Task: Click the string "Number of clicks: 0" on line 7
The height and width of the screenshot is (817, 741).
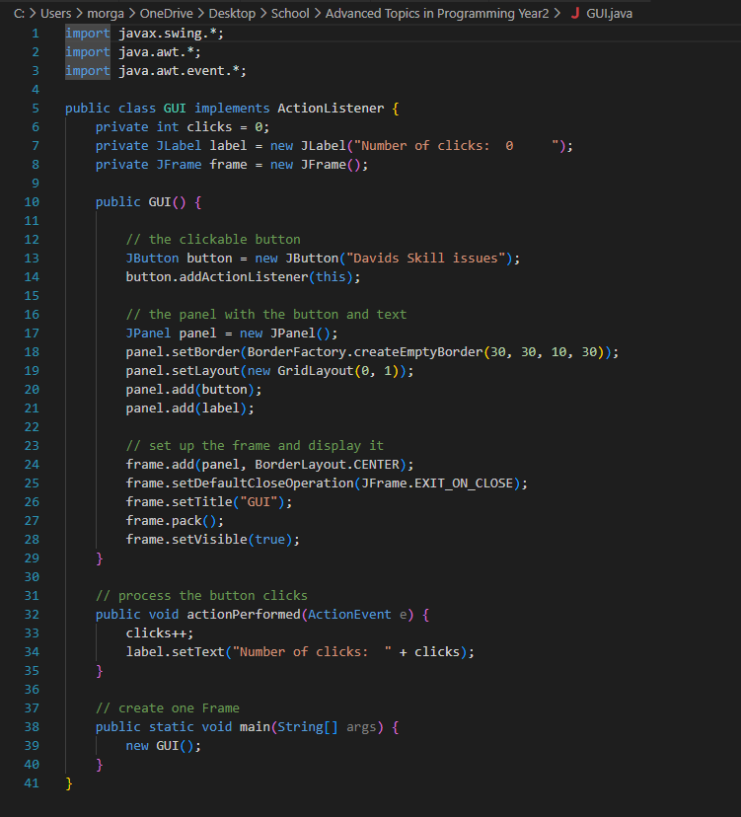Action: point(457,146)
